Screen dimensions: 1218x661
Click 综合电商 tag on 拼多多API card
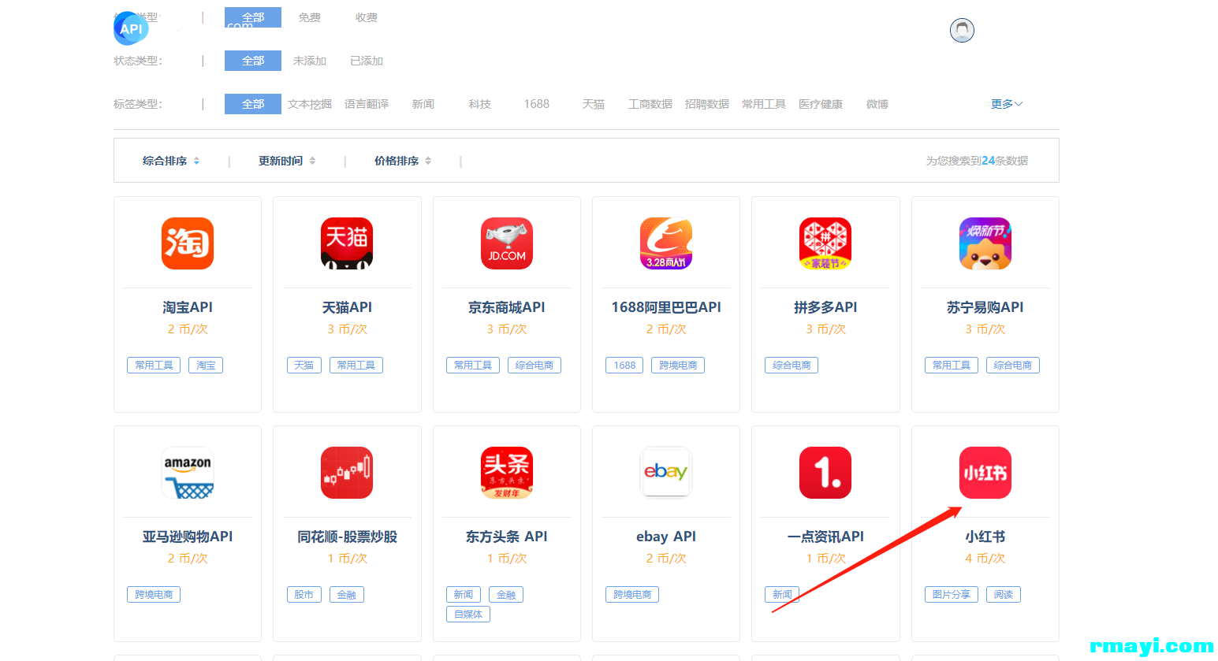792,366
